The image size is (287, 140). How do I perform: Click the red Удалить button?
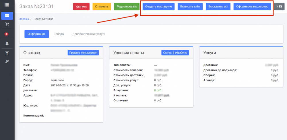(81, 7)
